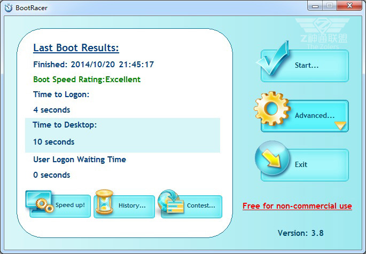Click the Time to Logon label
Image resolution: width=366 pixels, height=254 pixels.
[x=61, y=94]
